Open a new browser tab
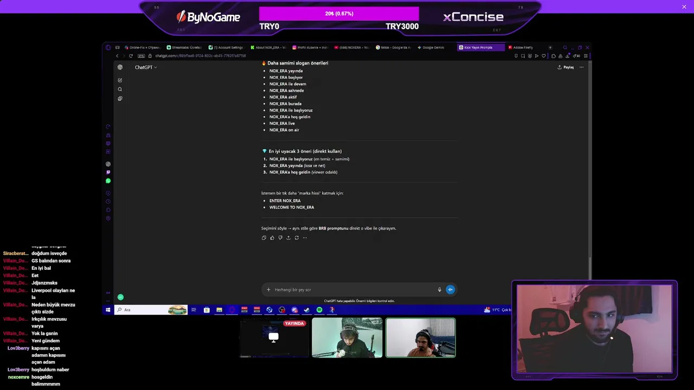 click(550, 48)
